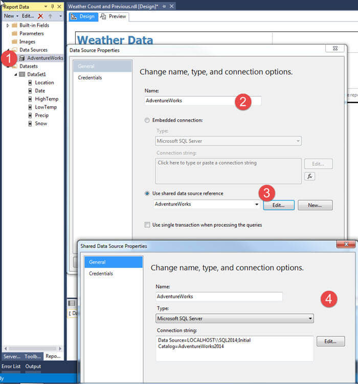Viewport: 358px width, 384px height.
Task: Select the HighTemp field icon
Action: coord(30,99)
